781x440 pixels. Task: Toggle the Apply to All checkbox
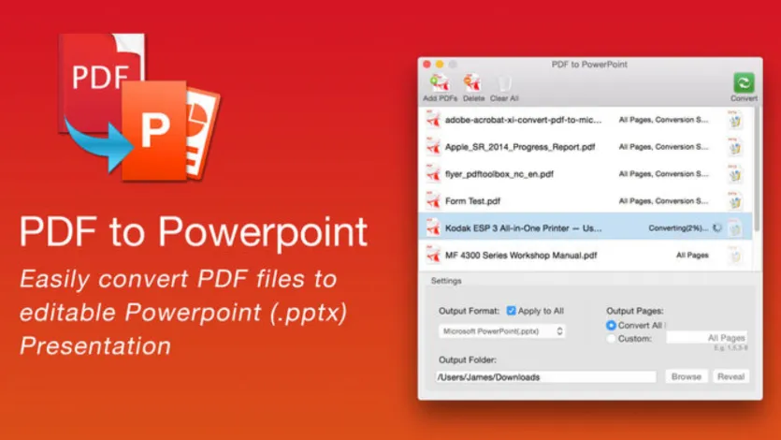[511, 311]
